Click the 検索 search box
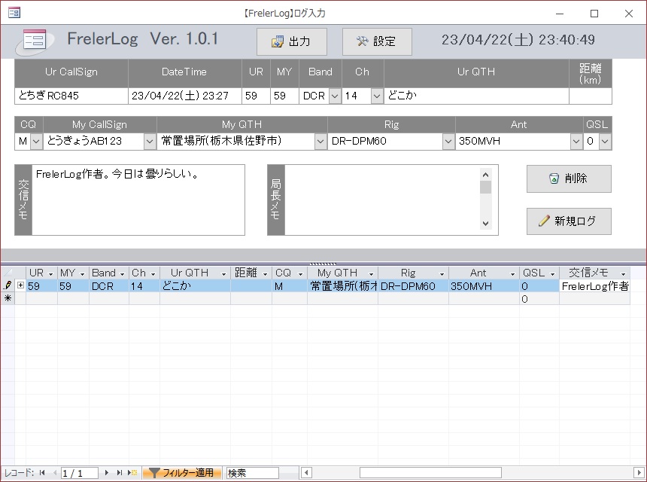647x482 pixels. 253,473
